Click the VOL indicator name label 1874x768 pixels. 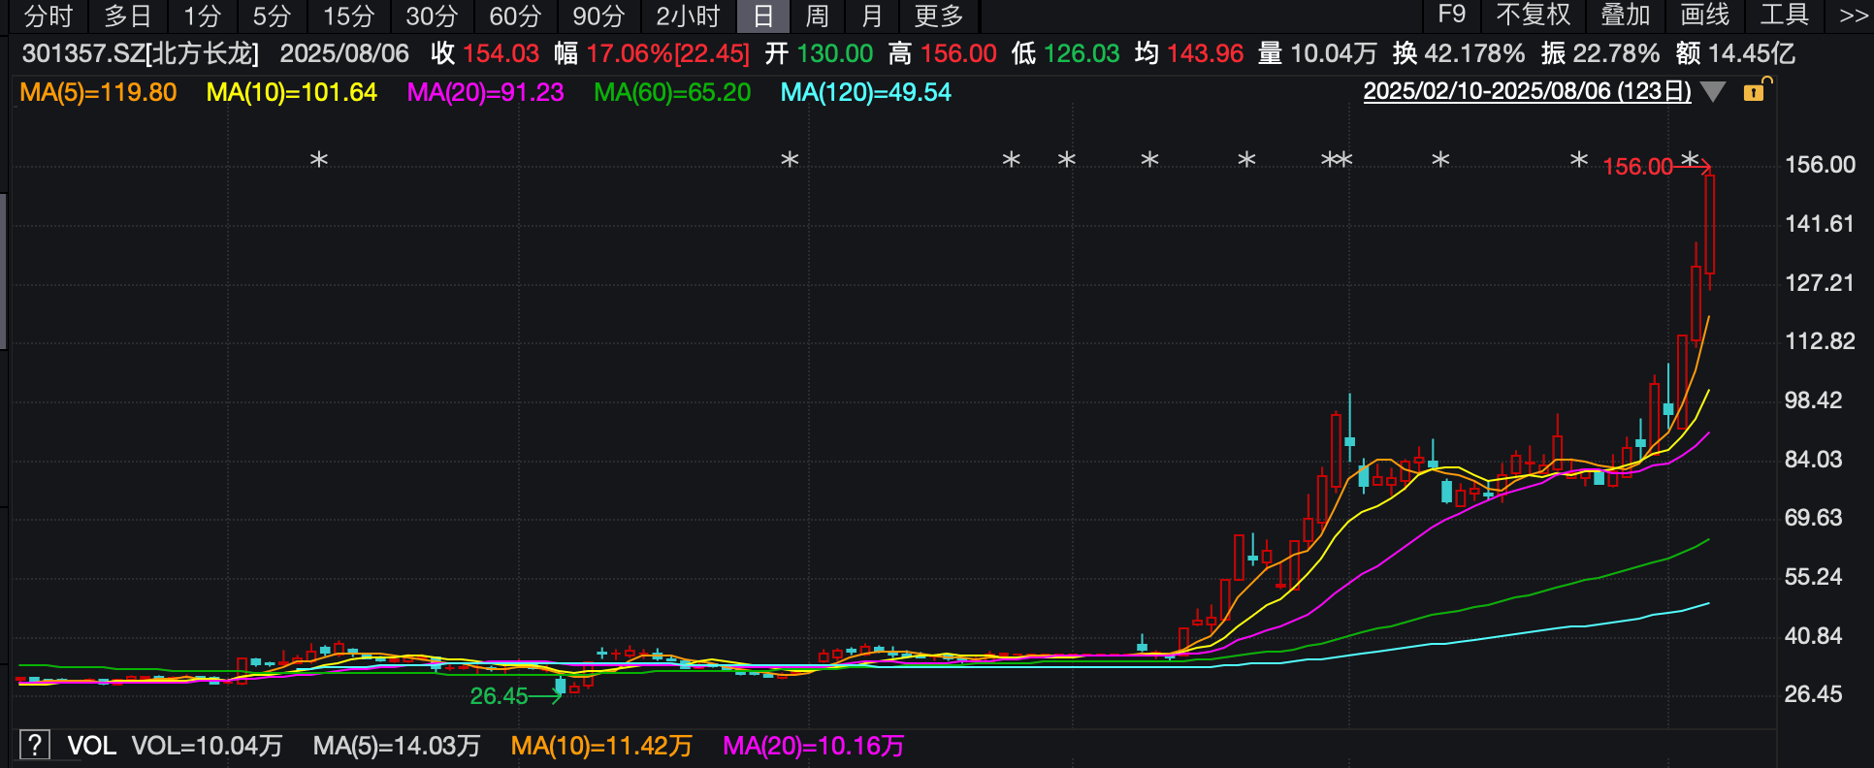[91, 746]
